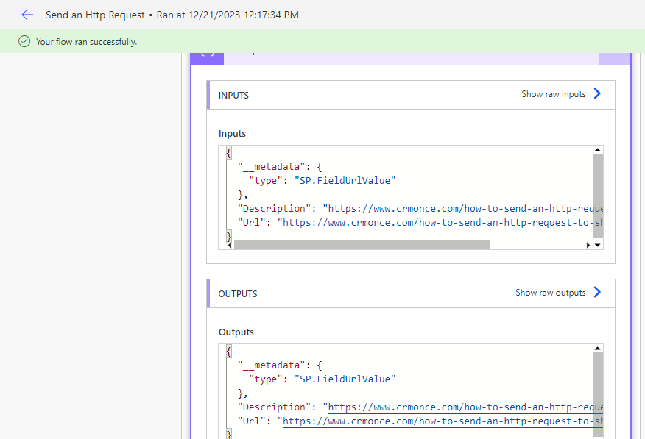Click the run title 'Send an Http Request'

point(95,15)
